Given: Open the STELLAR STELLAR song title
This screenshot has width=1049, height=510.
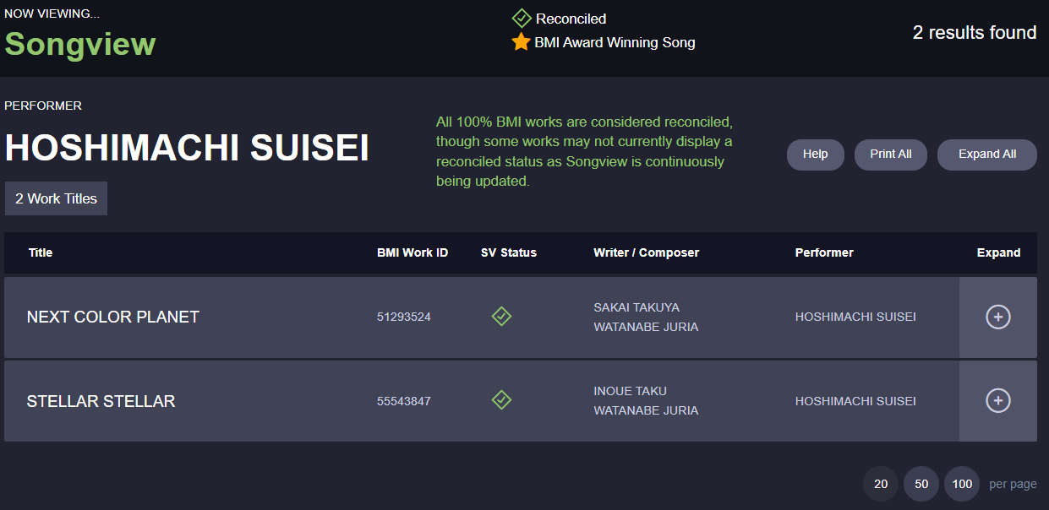Looking at the screenshot, I should [x=101, y=401].
